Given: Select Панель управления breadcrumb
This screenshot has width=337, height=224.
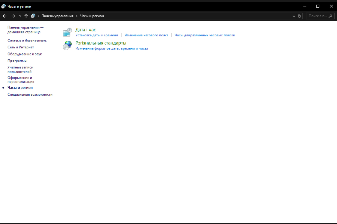Looking at the screenshot, I should click(57, 16).
